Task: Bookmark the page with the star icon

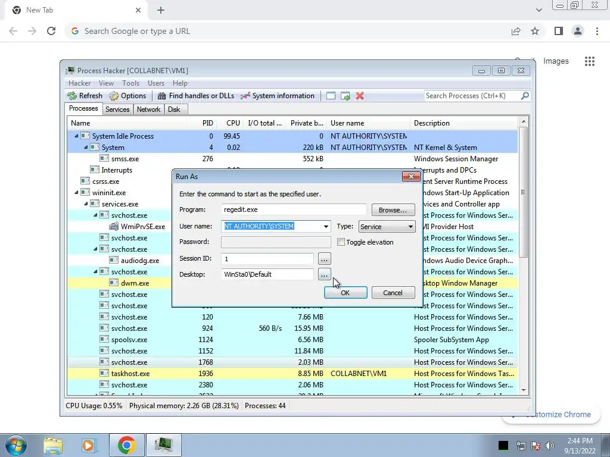Action: point(535,31)
